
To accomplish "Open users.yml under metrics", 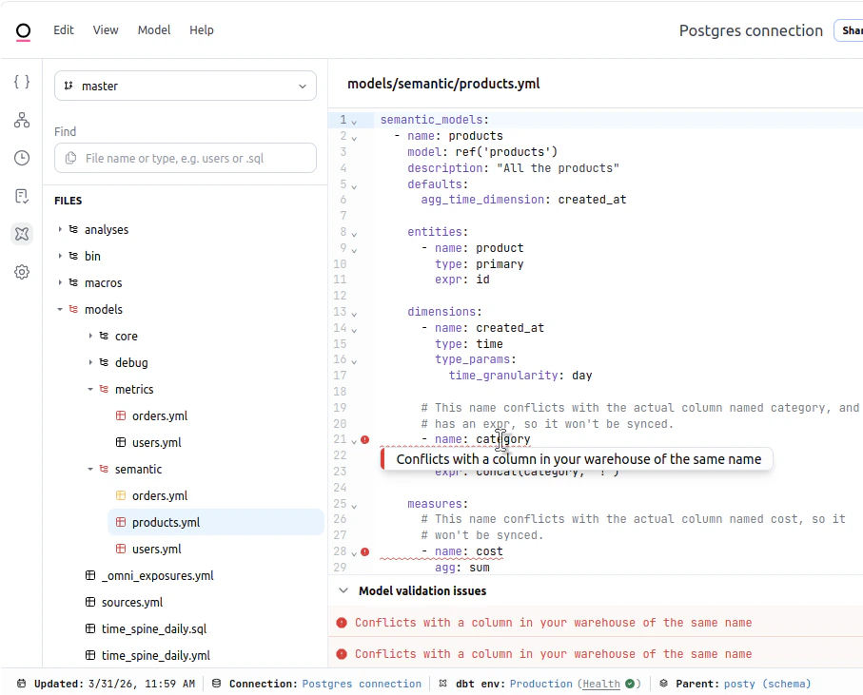I will pos(156,442).
